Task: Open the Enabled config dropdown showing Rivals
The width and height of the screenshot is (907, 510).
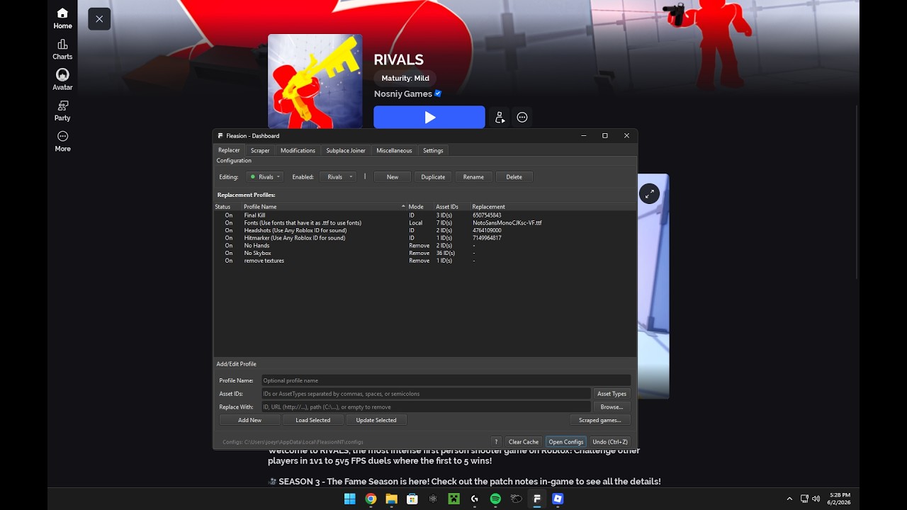Action: pos(338,177)
